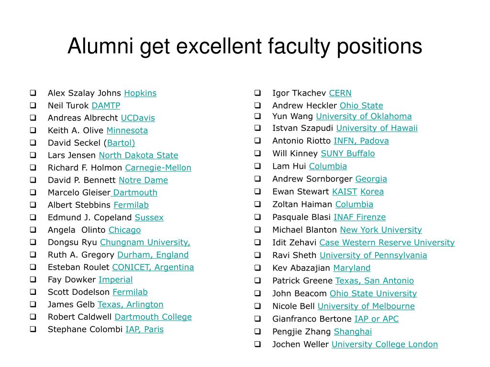Click the DAMTP link next to Neil Turok
Viewport: 490px width, 367px height.
pyautogui.click(x=106, y=106)
